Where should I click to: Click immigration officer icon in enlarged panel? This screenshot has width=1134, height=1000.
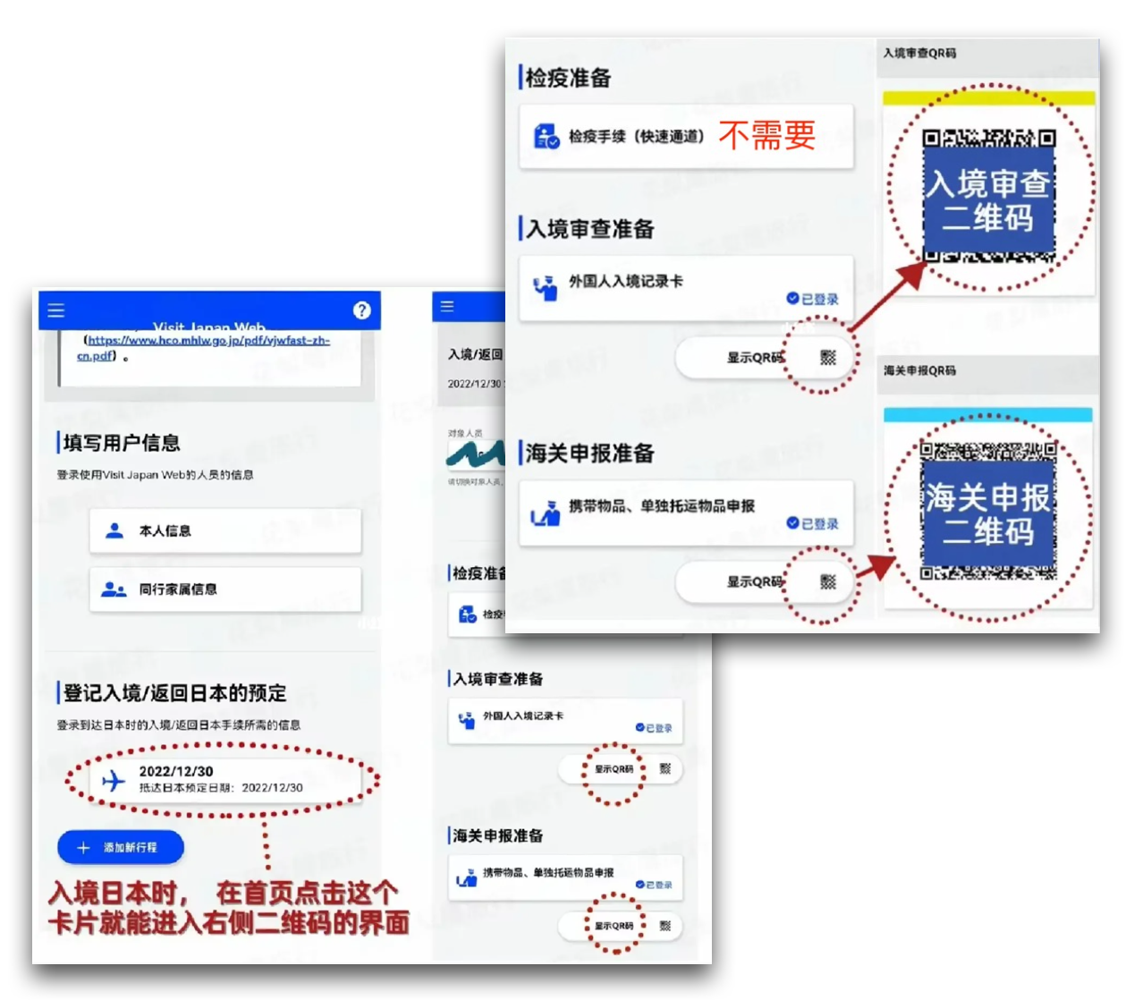pyautogui.click(x=546, y=287)
